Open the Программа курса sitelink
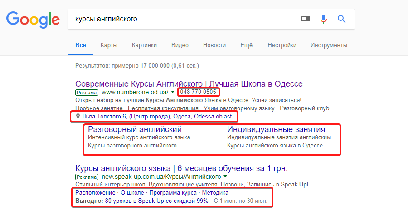 tap(173, 193)
